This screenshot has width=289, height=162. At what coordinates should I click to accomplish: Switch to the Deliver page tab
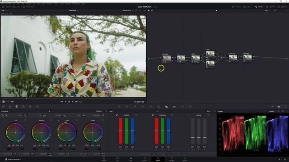(185, 159)
